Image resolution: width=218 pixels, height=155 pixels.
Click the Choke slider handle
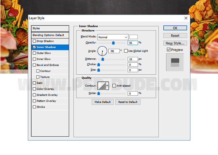pyautogui.click(x=99, y=65)
